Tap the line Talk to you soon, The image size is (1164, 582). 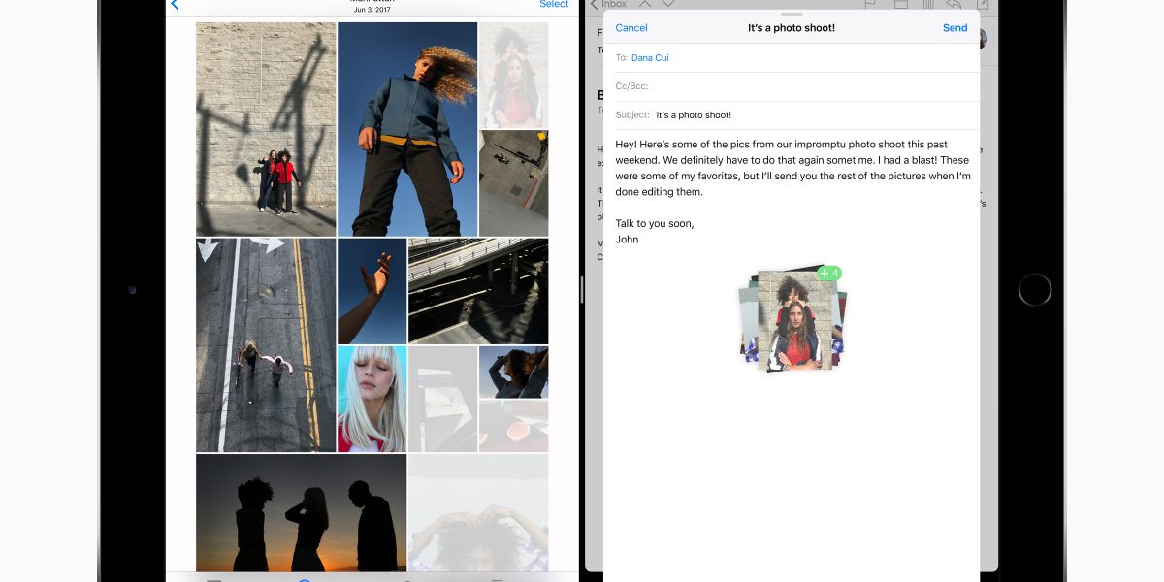(x=655, y=223)
